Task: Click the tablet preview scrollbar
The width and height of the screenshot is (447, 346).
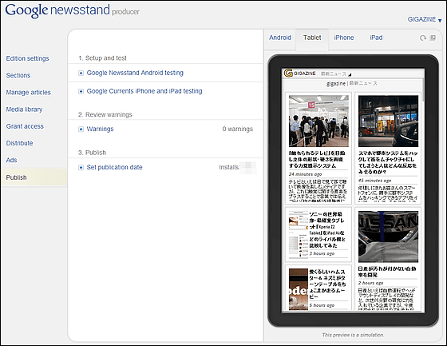Action: pos(423,89)
